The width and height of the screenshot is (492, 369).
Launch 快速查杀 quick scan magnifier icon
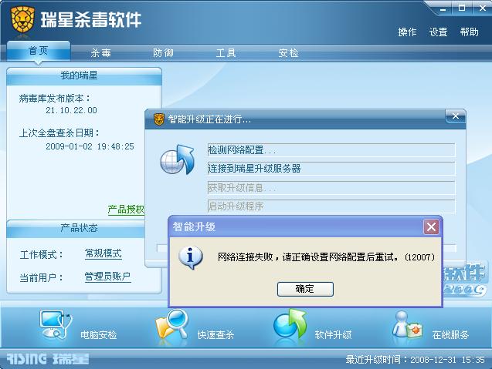tap(172, 325)
